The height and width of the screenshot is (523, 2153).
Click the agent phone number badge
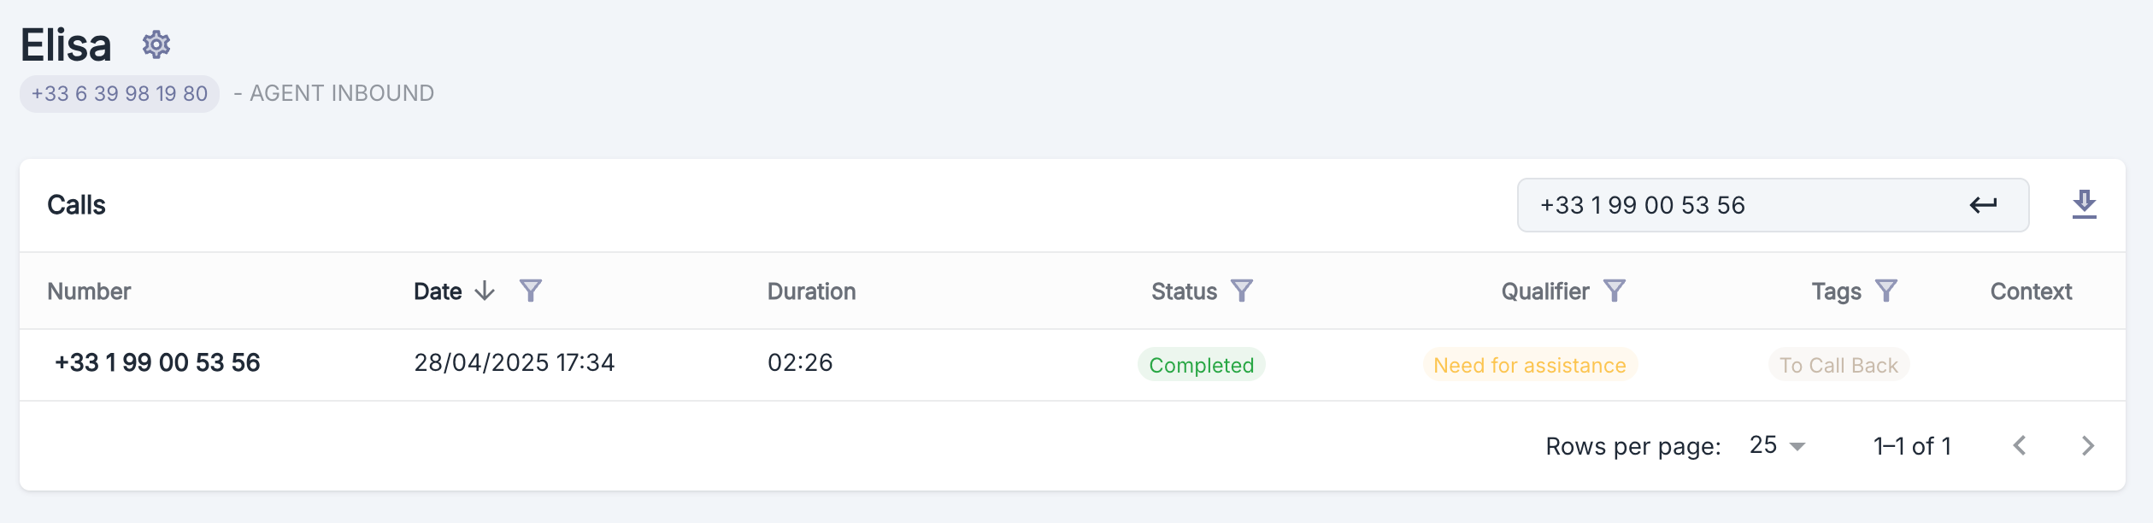tap(120, 94)
